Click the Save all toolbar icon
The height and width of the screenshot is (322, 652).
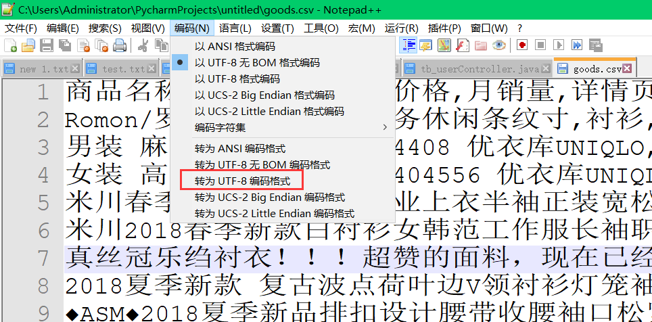[x=65, y=45]
